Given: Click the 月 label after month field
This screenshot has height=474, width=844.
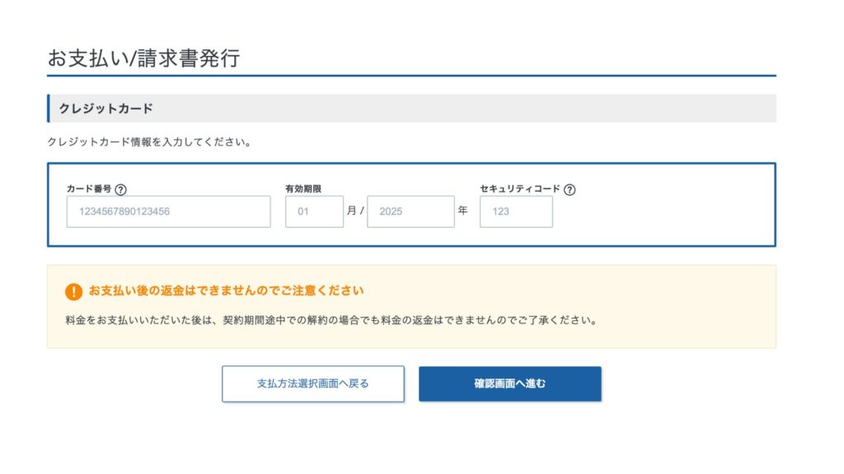Looking at the screenshot, I should coord(352,211).
